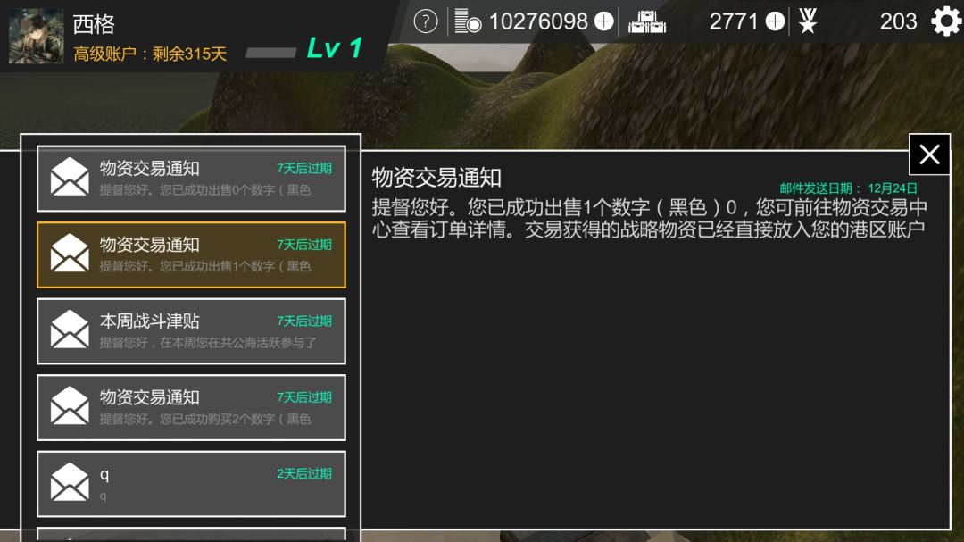Screen dimensions: 964x542
Task: Add coins with plus next to 10276098
Action: pyautogui.click(x=603, y=21)
